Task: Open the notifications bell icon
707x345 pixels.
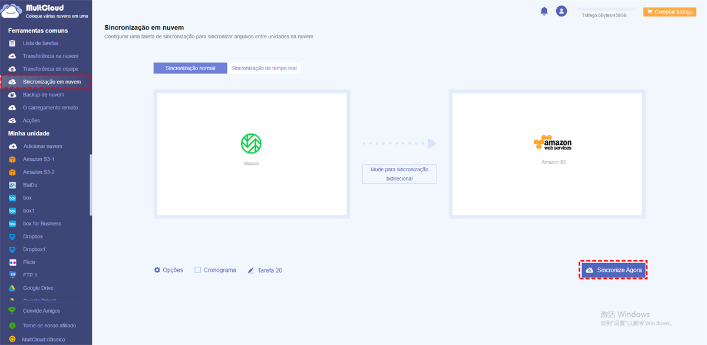Action: pyautogui.click(x=544, y=11)
